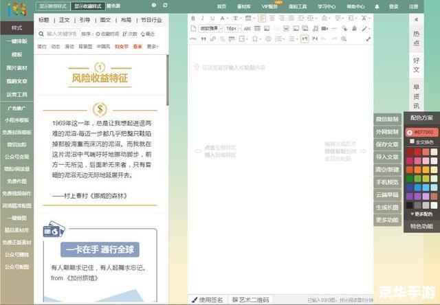This screenshot has height=305, width=440.
Task: Toggle bold formatting in editor toolbar
Action: coord(193,19)
